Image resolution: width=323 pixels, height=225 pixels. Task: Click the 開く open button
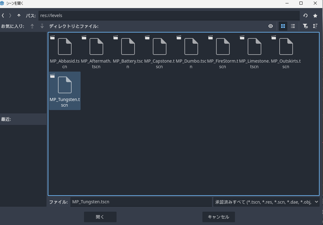(100, 217)
